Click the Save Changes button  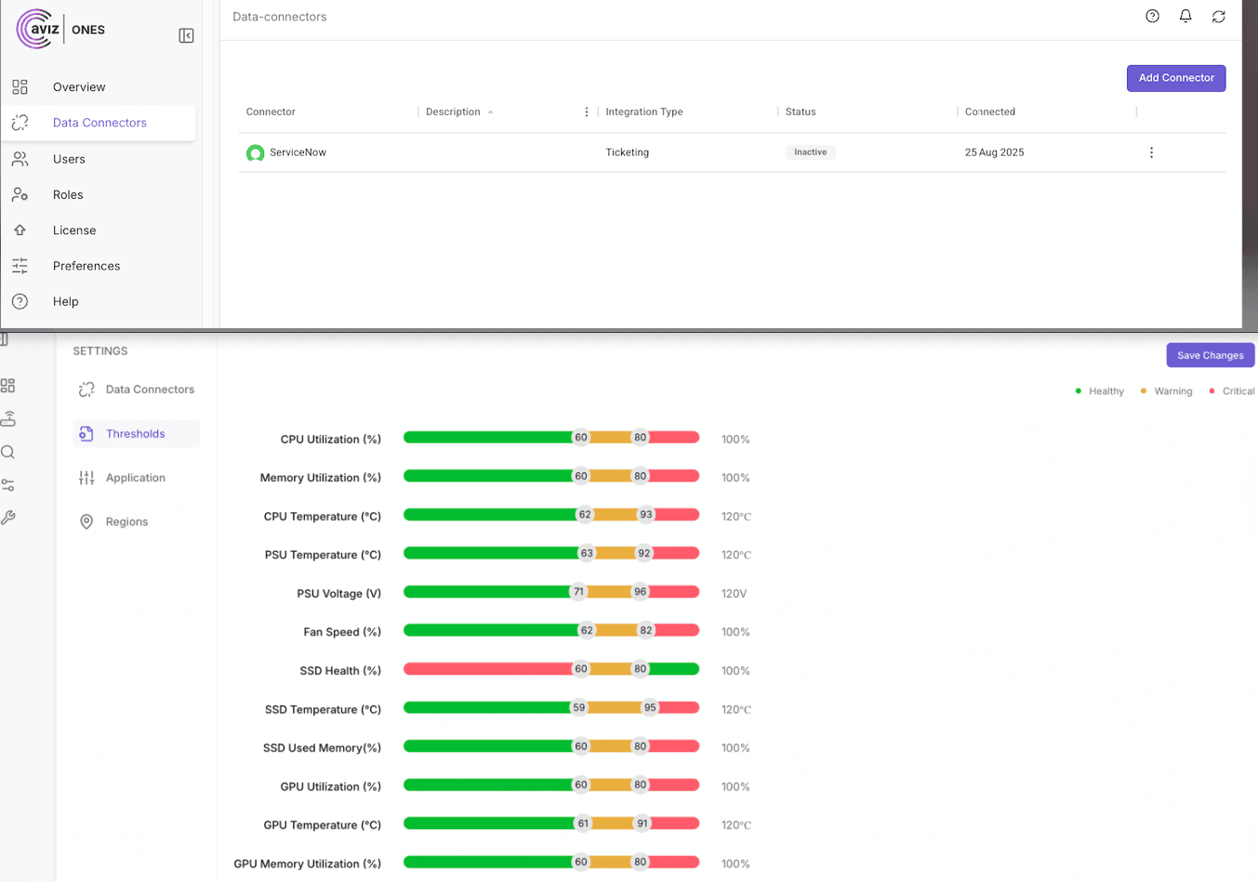click(1210, 355)
